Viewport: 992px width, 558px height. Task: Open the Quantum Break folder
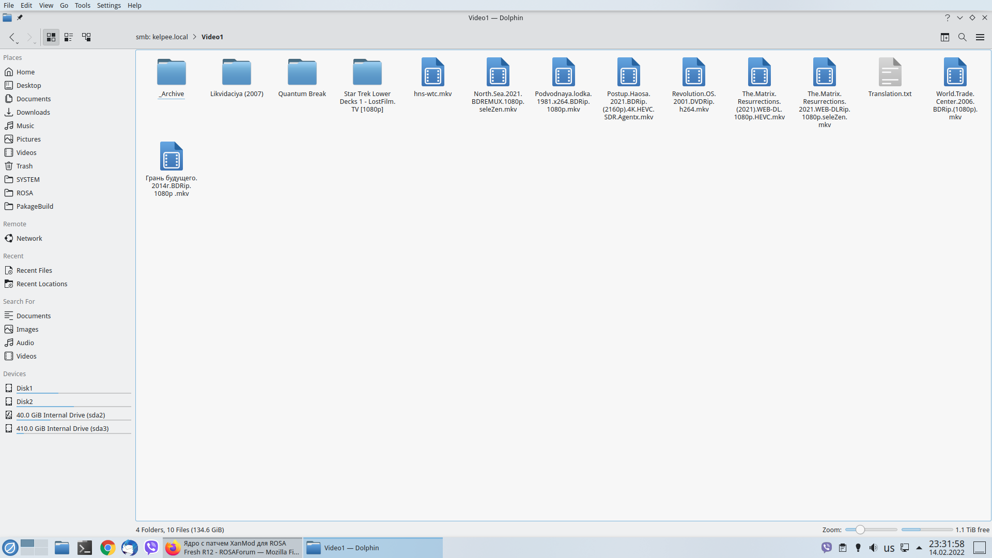302,73
